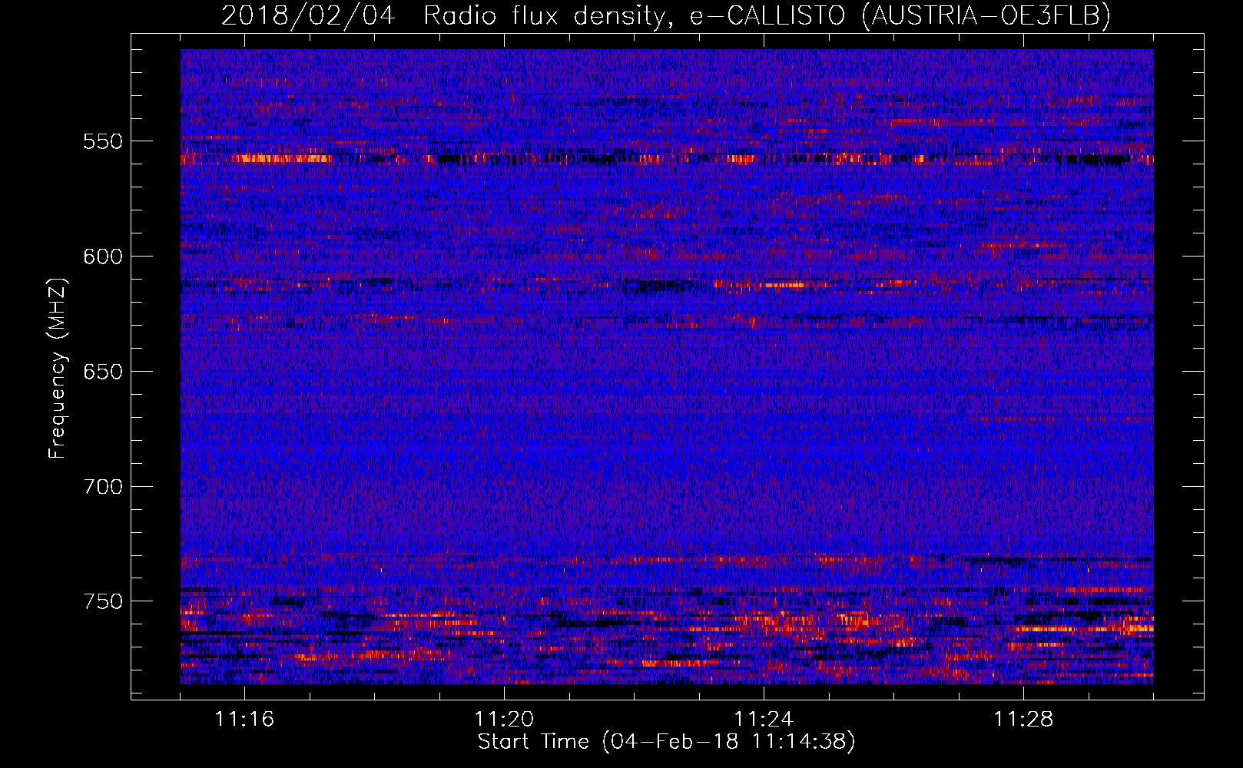Image resolution: width=1243 pixels, height=768 pixels.
Task: Click the 11:28 time tick label
Action: point(1023,720)
